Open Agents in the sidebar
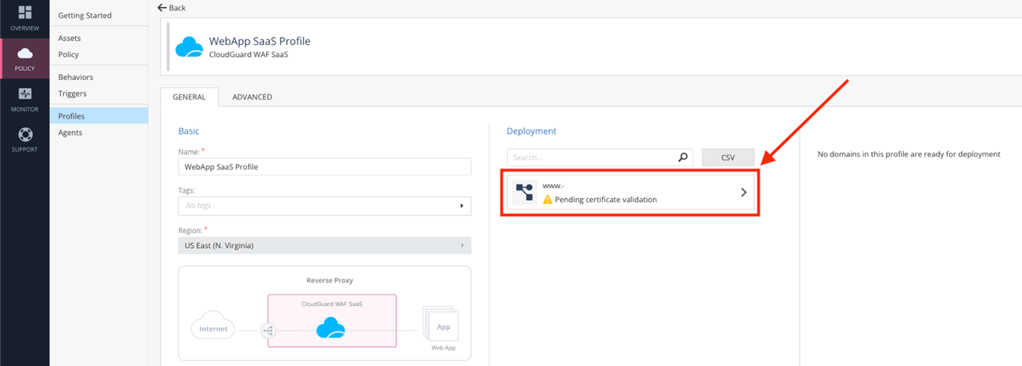Viewport: 1022px width, 366px height. point(70,132)
